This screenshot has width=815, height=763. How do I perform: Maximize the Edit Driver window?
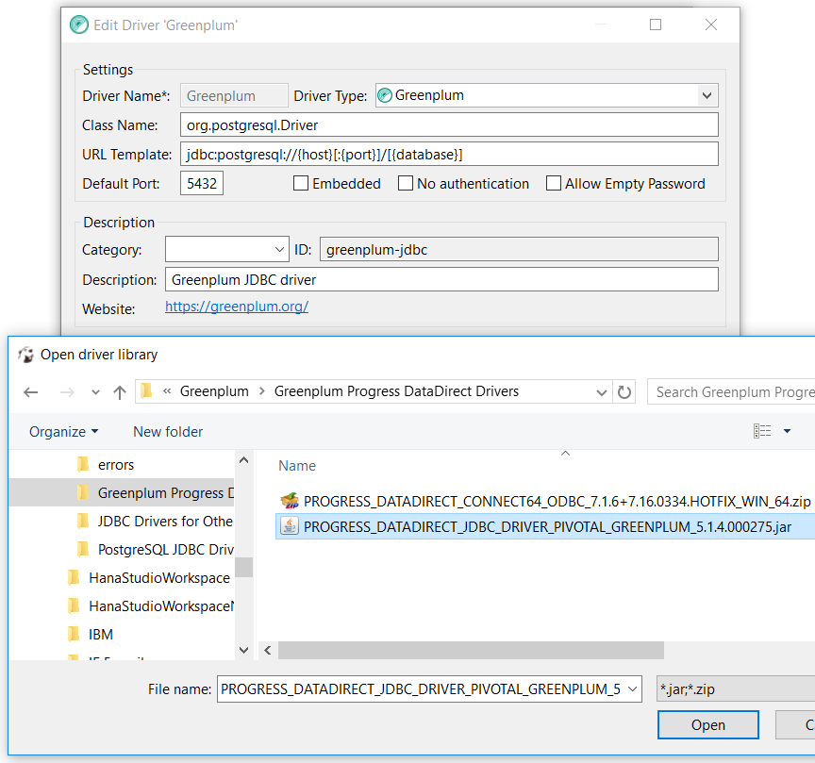coord(656,25)
